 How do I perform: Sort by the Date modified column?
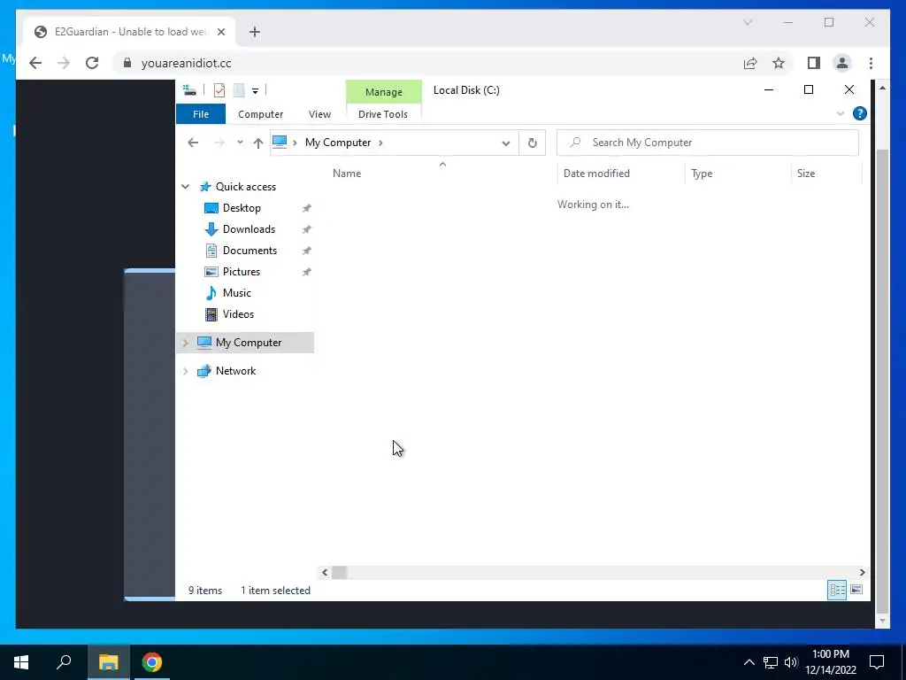[596, 173]
